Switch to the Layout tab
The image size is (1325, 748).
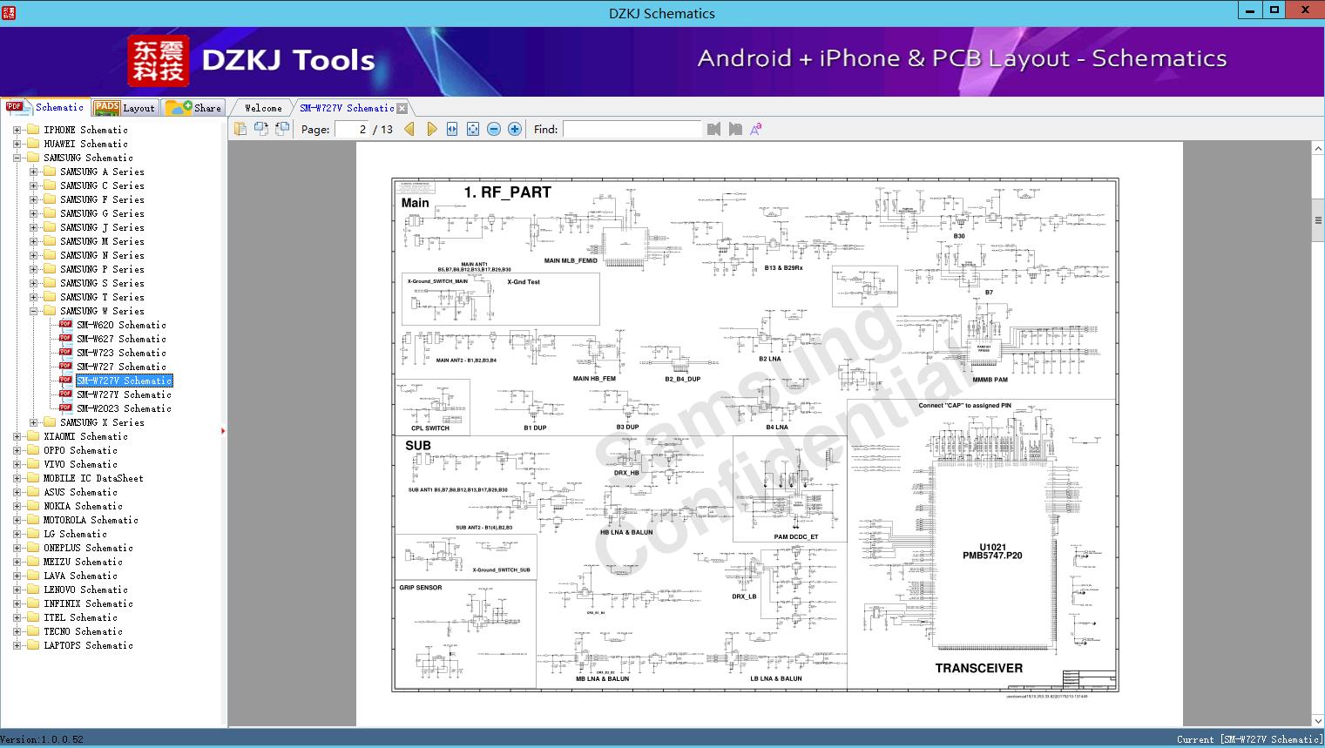125,108
